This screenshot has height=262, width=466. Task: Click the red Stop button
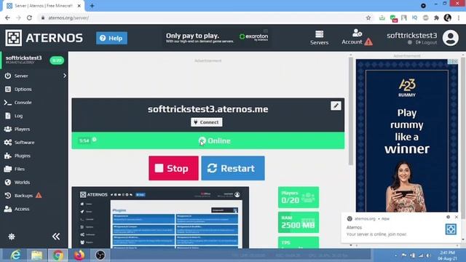173,168
